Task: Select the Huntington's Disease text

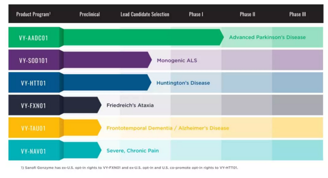Action: 183,83
